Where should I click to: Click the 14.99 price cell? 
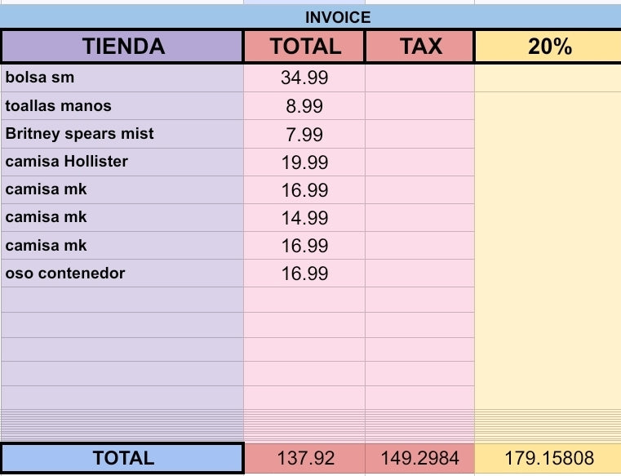click(304, 218)
